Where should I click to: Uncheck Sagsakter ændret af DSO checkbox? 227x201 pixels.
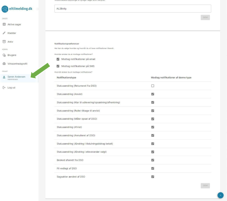(153, 177)
